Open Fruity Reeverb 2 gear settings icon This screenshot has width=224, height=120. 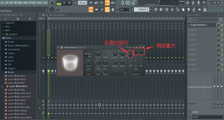(61, 47)
